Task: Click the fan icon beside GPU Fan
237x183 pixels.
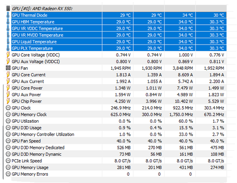Action: (x=8, y=68)
